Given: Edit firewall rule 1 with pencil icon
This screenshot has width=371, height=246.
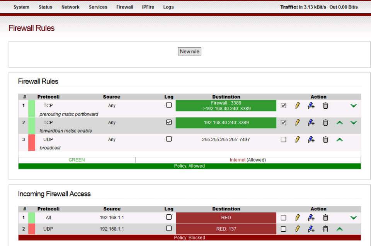Looking at the screenshot, I should click(x=297, y=106).
